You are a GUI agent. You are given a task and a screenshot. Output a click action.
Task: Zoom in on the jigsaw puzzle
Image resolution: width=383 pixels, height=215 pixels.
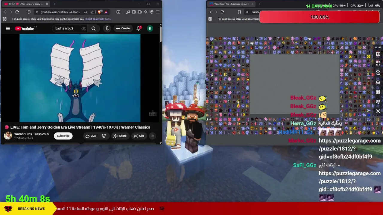point(378,73)
